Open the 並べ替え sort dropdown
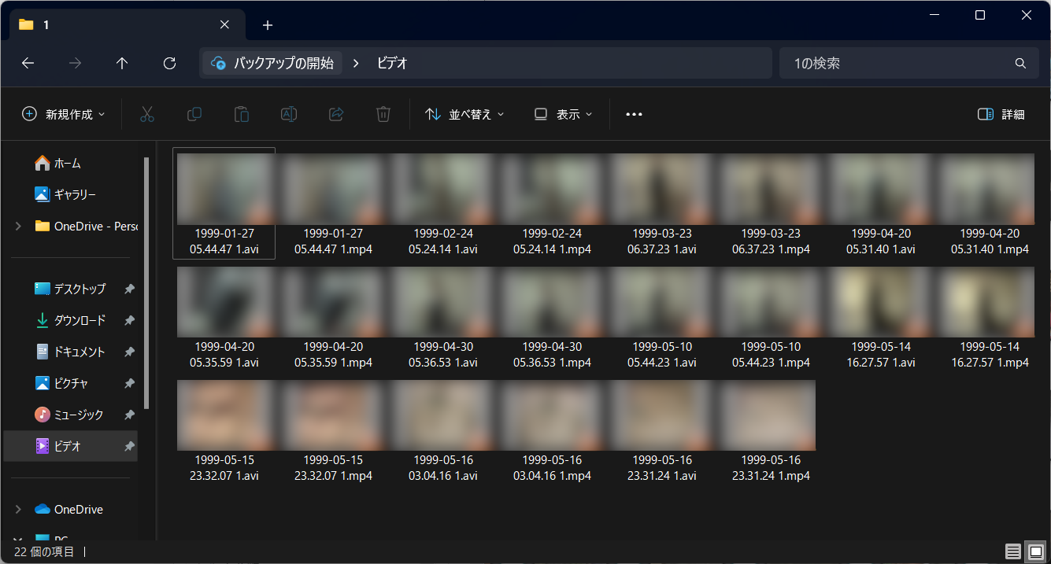The height and width of the screenshot is (564, 1051). click(464, 114)
